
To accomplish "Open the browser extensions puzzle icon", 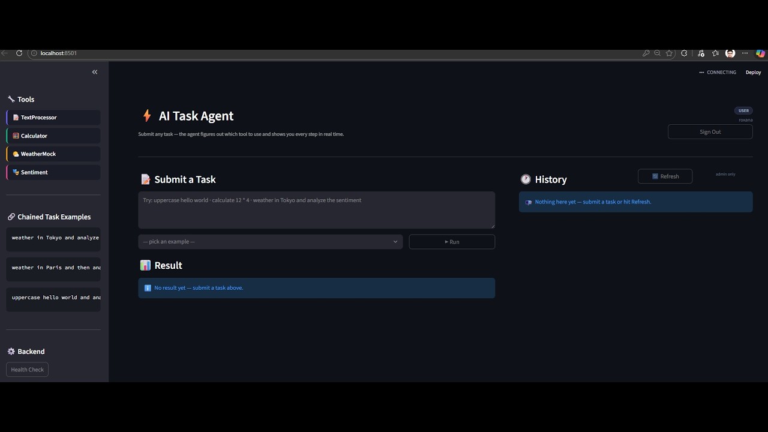I will (x=685, y=53).
